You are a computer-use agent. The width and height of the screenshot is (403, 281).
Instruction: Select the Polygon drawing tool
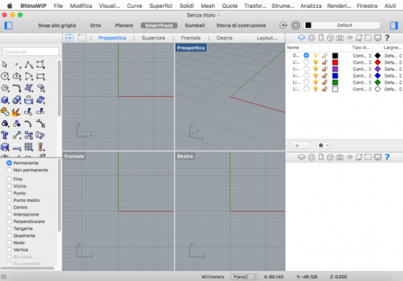pyautogui.click(x=5, y=88)
